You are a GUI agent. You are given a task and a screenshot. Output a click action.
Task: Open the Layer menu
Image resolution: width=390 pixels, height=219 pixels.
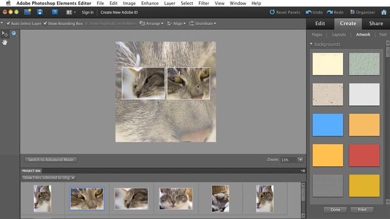pos(169,3)
